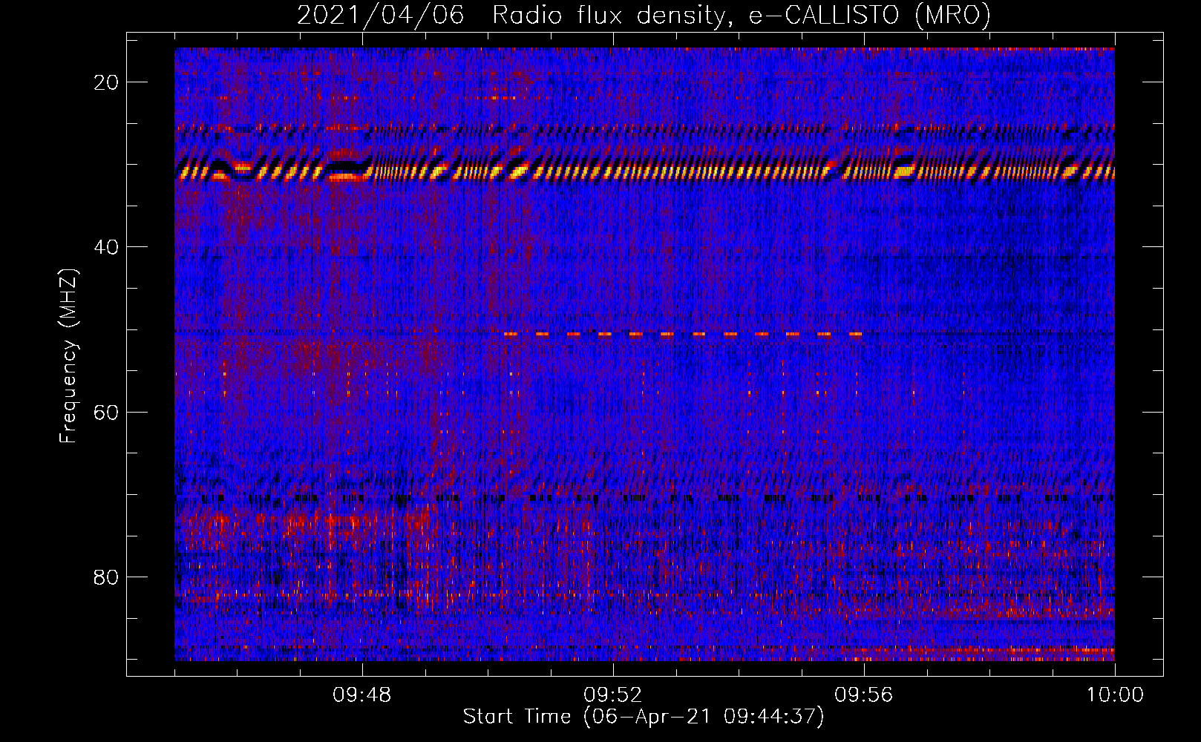The image size is (1201, 742).
Task: Click the 40 MHz frequency tick label
Action: click(x=107, y=247)
